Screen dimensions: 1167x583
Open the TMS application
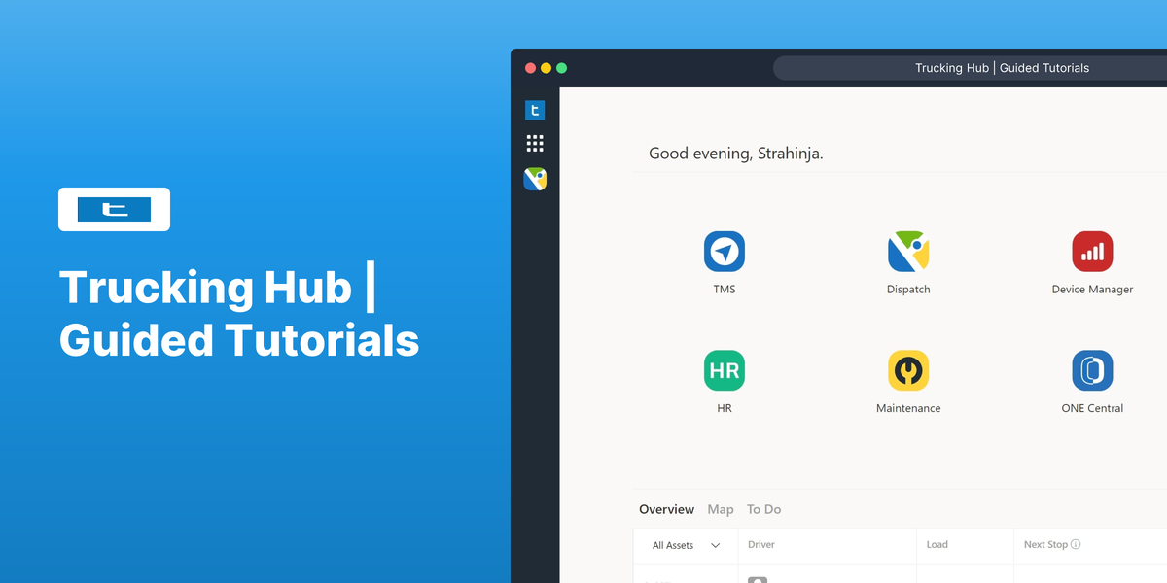click(724, 253)
